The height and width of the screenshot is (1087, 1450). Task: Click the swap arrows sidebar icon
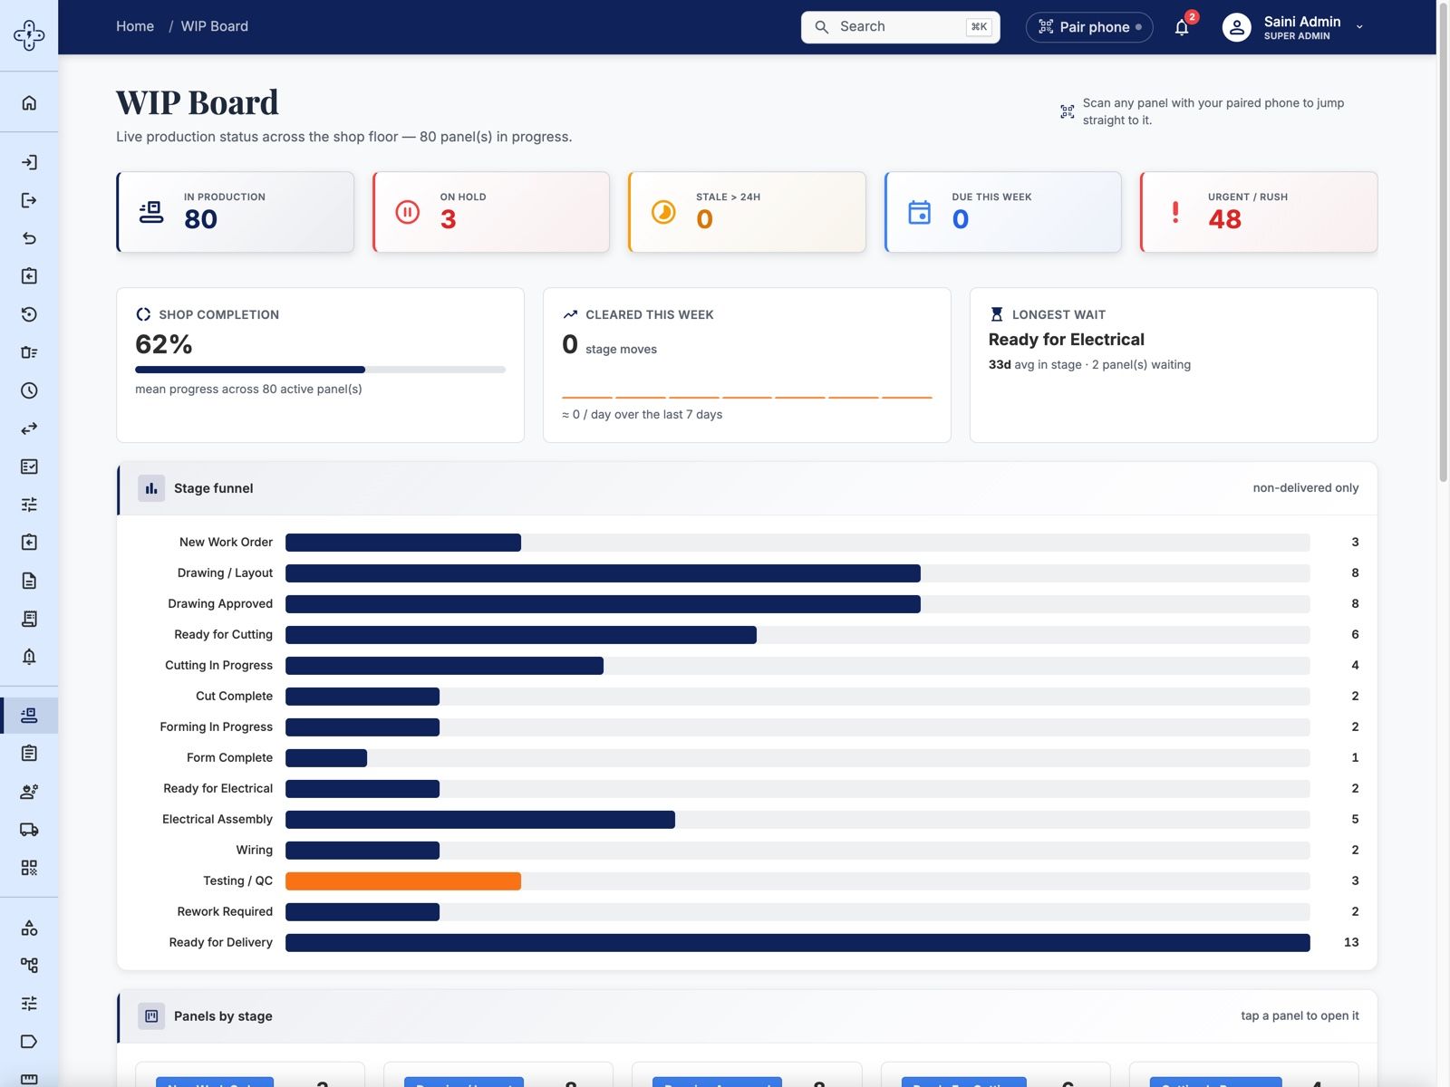[x=29, y=428]
